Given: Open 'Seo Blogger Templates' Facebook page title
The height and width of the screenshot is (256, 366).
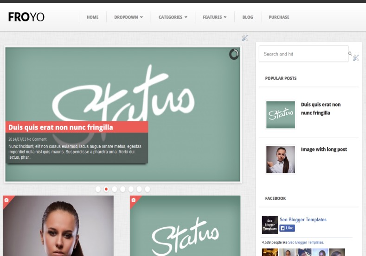Looking at the screenshot, I should click(303, 220).
